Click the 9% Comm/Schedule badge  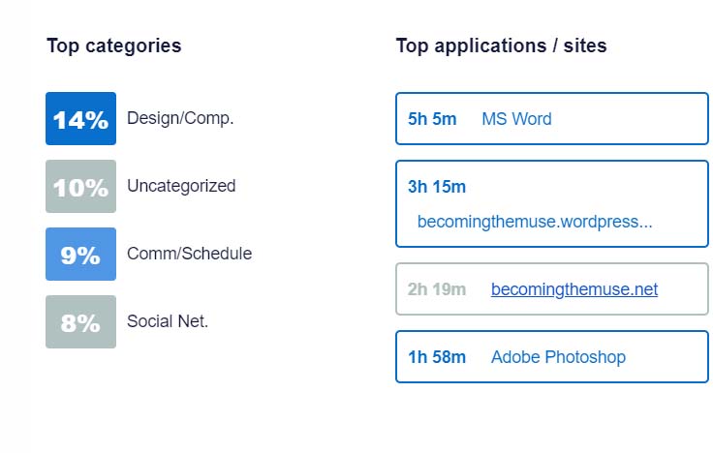point(80,255)
